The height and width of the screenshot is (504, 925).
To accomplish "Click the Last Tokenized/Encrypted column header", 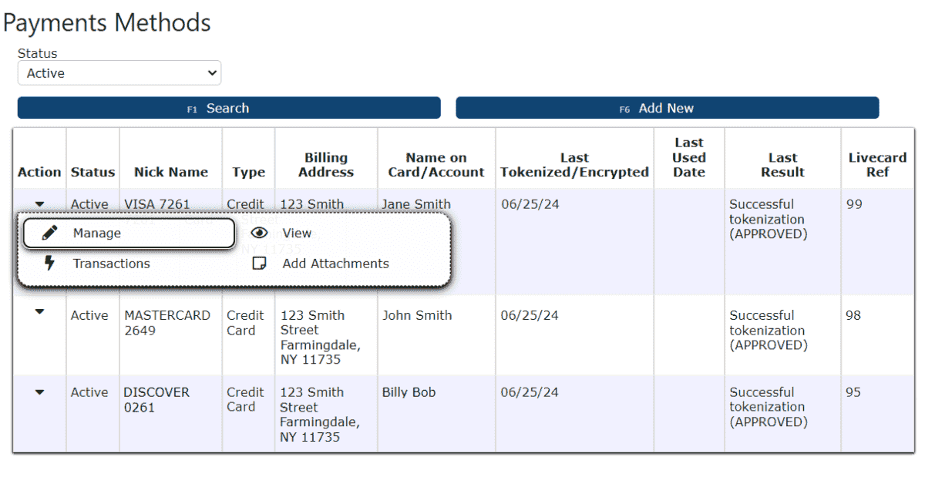I will (574, 165).
